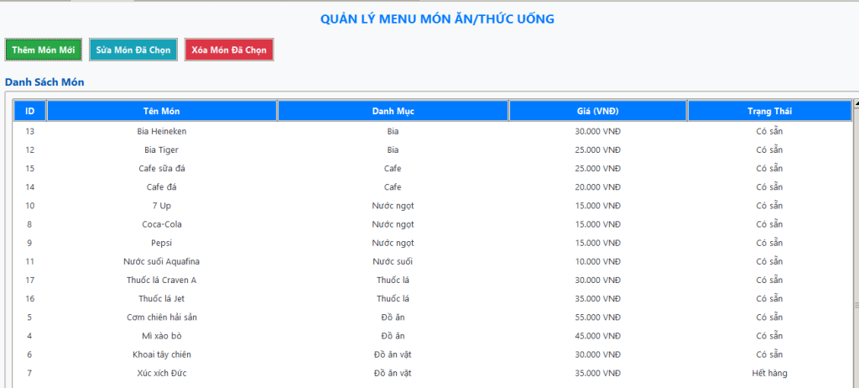Viewport: 859px width, 388px height.
Task: Click the list's scrollbar up arrow
Action: (856, 104)
